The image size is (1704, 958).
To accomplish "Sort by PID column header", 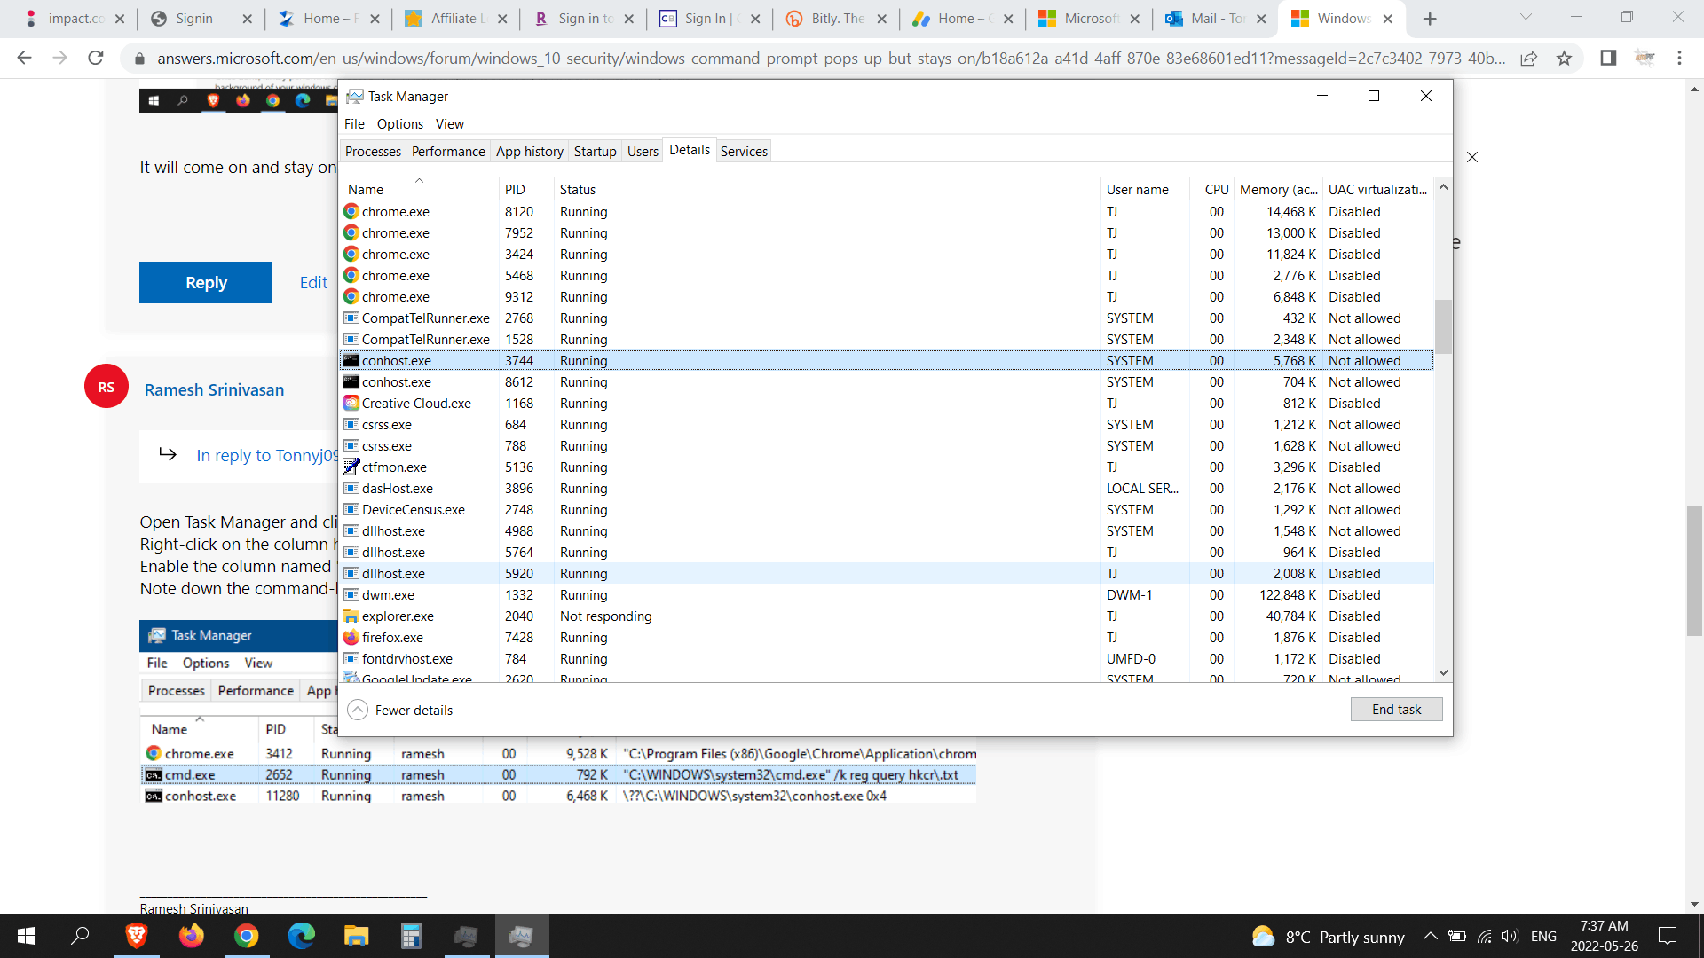I will tap(525, 190).
